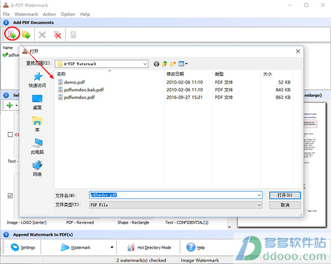Click the 打开(O) open button
This screenshot has height=264, width=331.
(285, 195)
